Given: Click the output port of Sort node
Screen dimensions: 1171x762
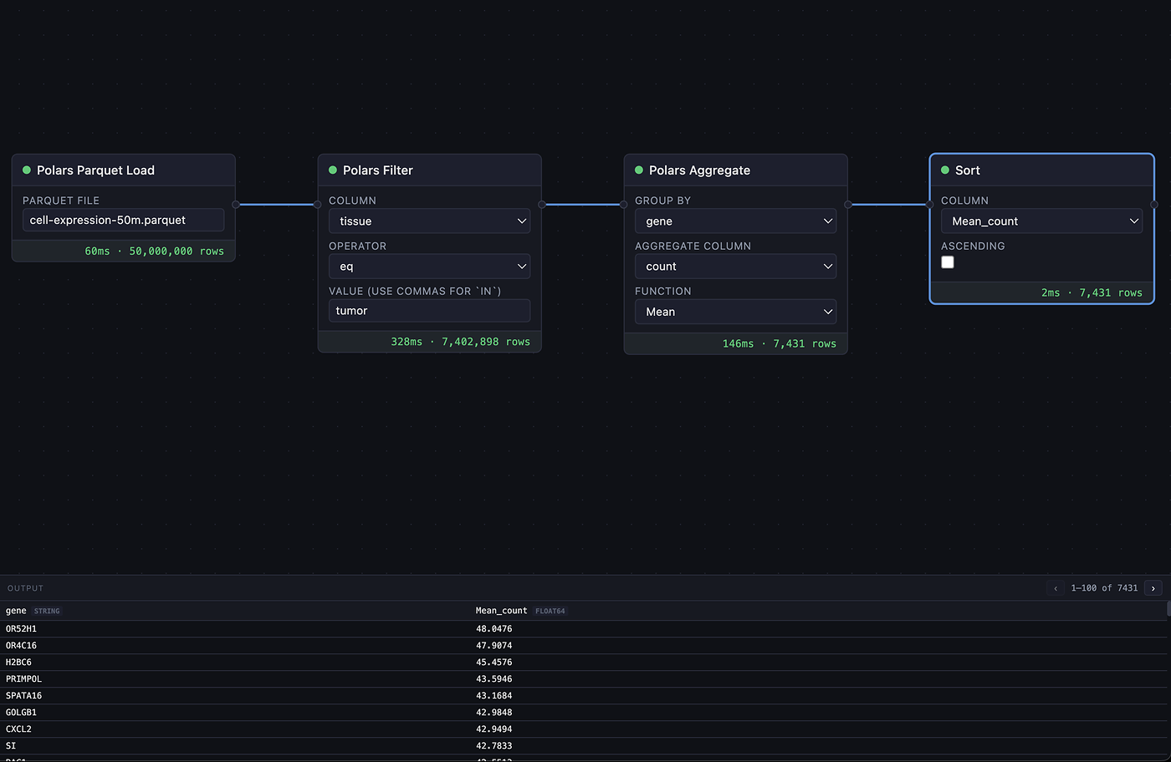Looking at the screenshot, I should point(1154,204).
